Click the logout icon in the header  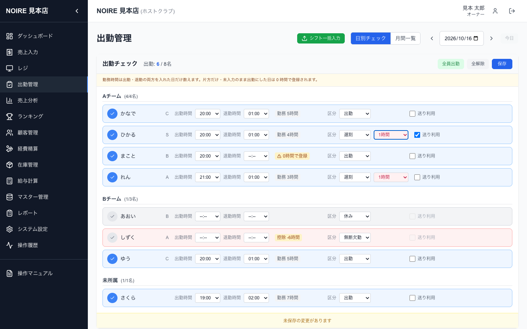click(512, 11)
